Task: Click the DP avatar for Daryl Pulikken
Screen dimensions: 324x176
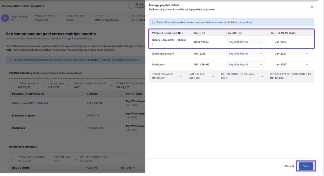Action: pos(5,18)
